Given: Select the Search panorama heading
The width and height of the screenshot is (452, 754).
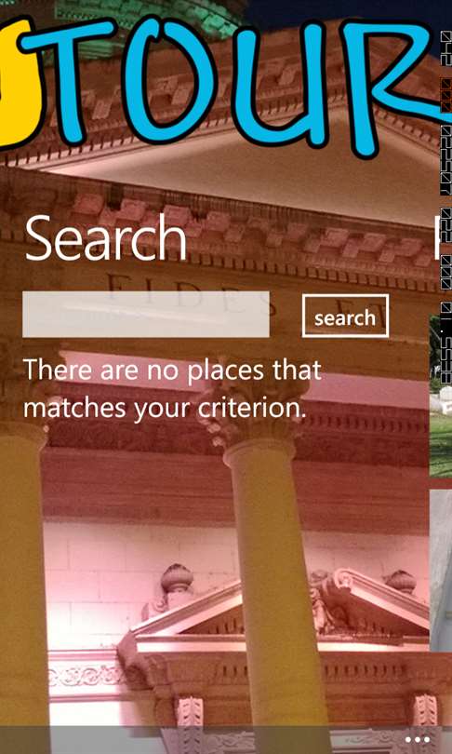Looking at the screenshot, I should tap(106, 238).
